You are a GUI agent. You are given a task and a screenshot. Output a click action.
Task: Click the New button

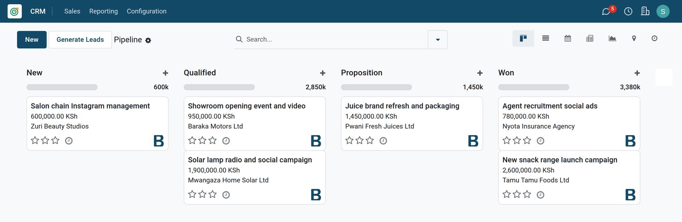pyautogui.click(x=32, y=40)
